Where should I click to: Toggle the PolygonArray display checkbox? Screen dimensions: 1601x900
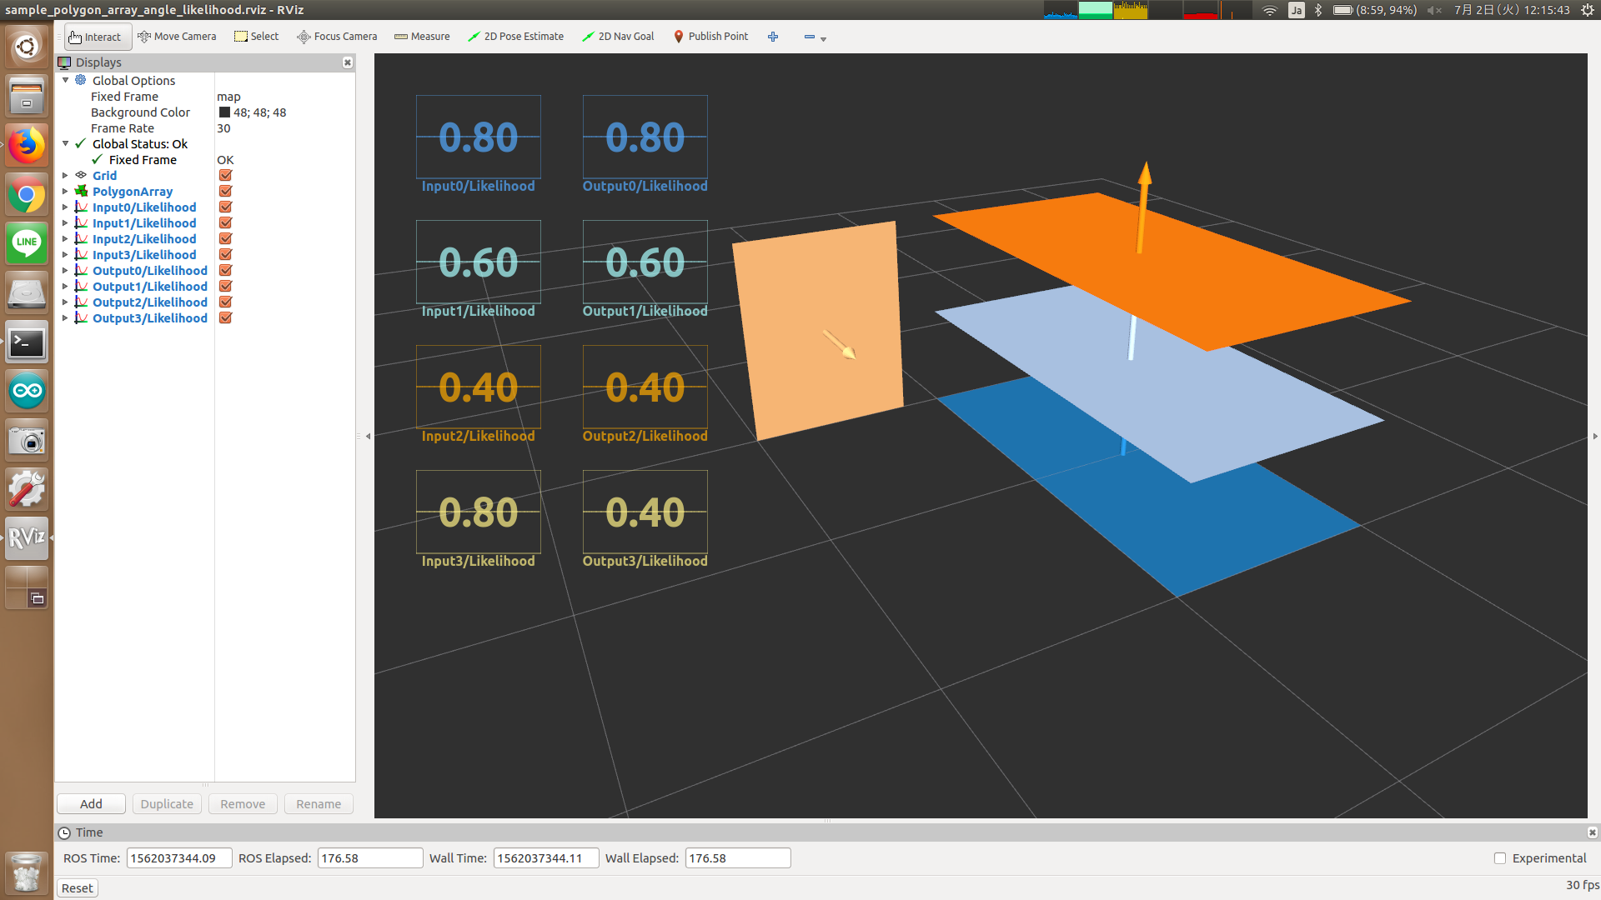[x=225, y=191]
